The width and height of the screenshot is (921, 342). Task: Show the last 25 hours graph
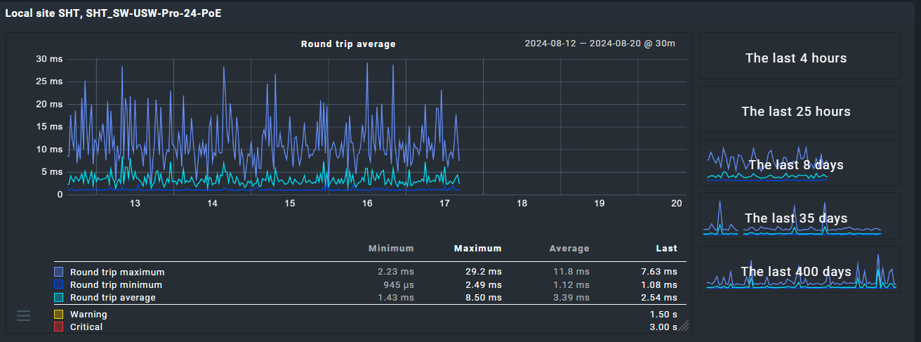coord(795,112)
